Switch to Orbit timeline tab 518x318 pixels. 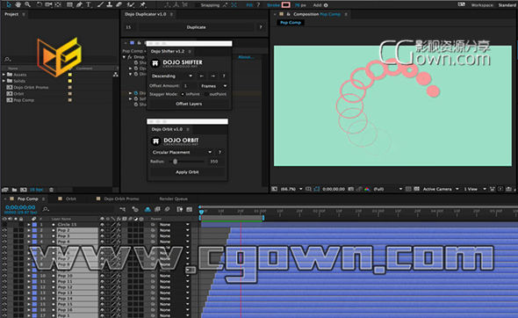(70, 199)
